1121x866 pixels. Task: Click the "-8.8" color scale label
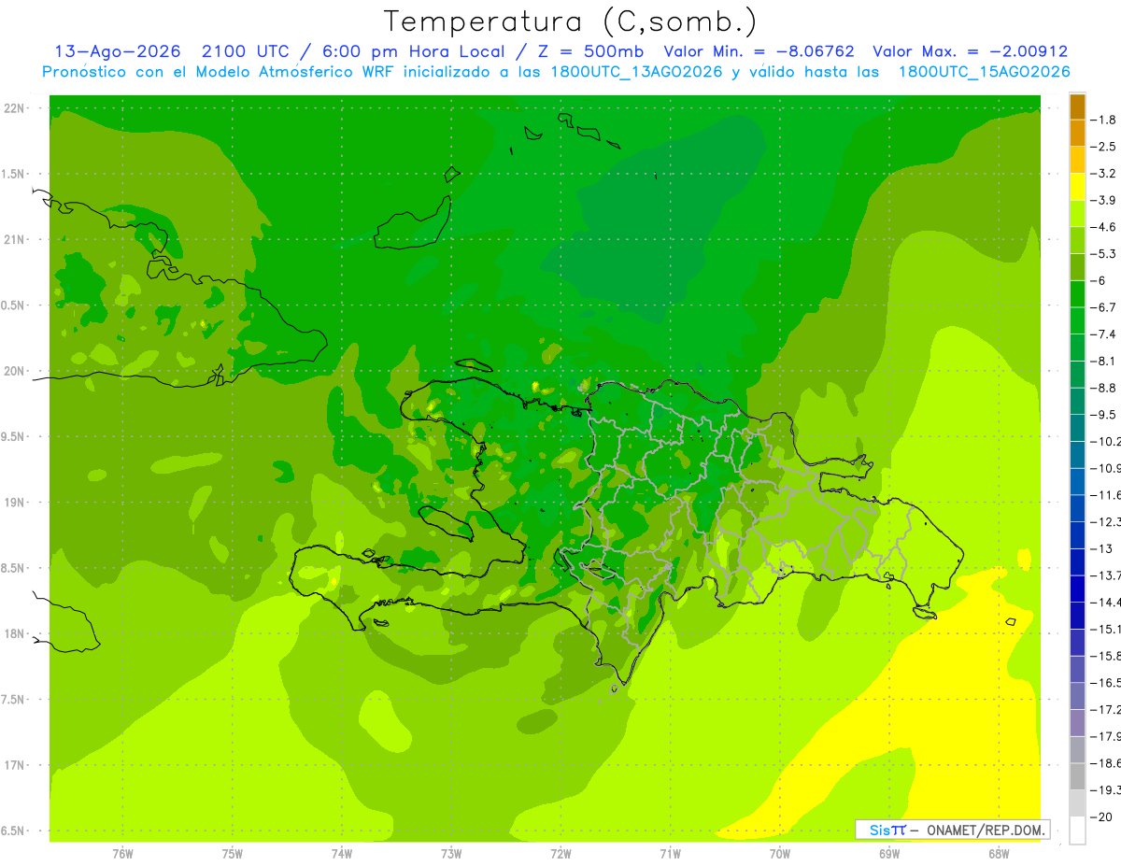pos(1104,388)
